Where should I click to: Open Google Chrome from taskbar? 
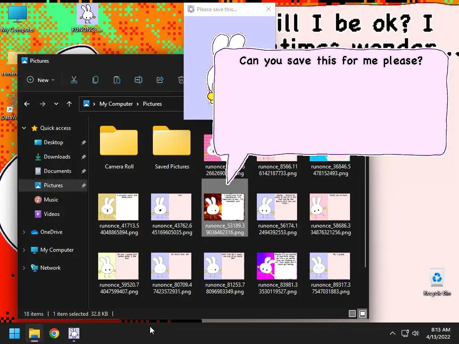coord(54,333)
